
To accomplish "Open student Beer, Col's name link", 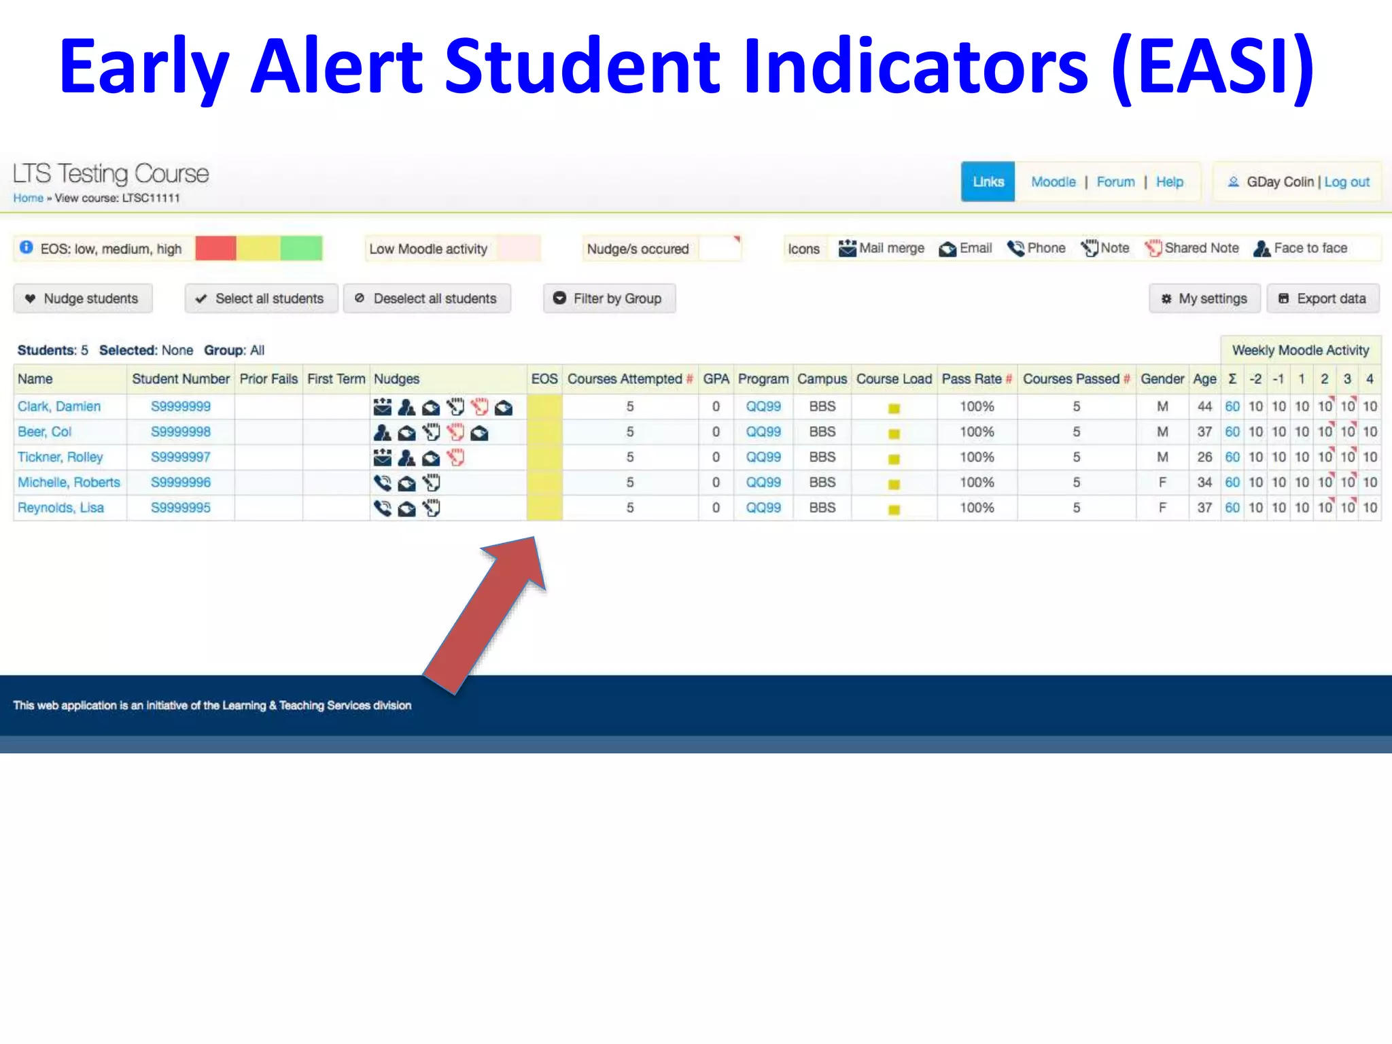I will pyautogui.click(x=44, y=432).
